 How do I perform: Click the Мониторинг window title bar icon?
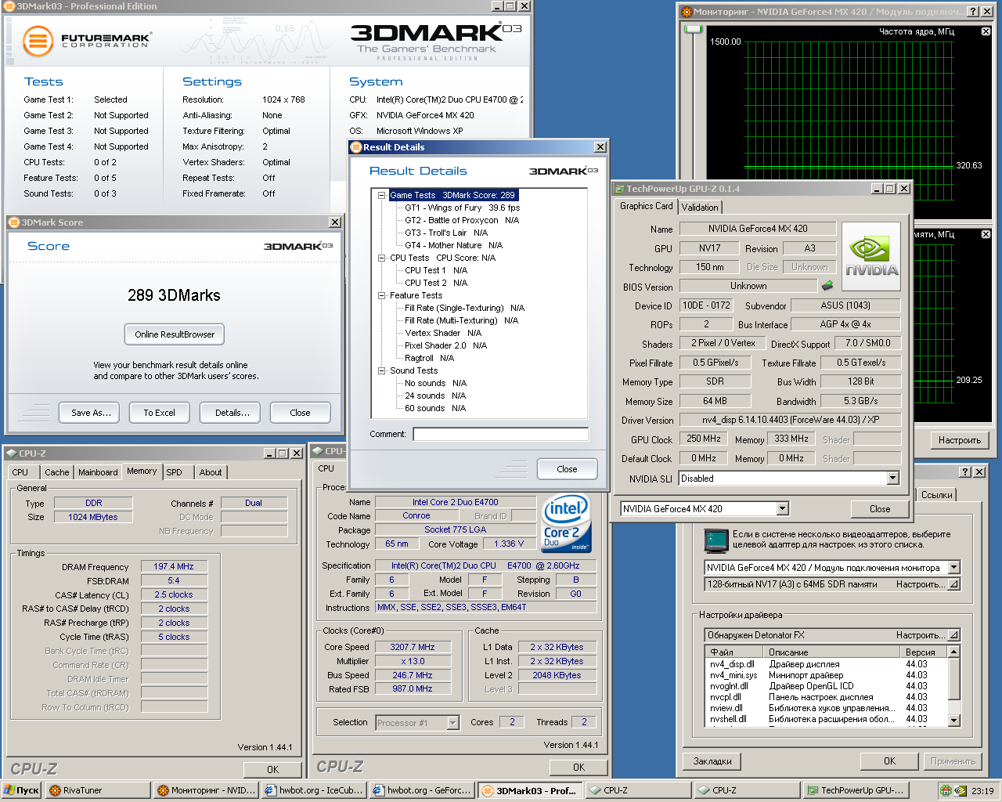point(687,12)
